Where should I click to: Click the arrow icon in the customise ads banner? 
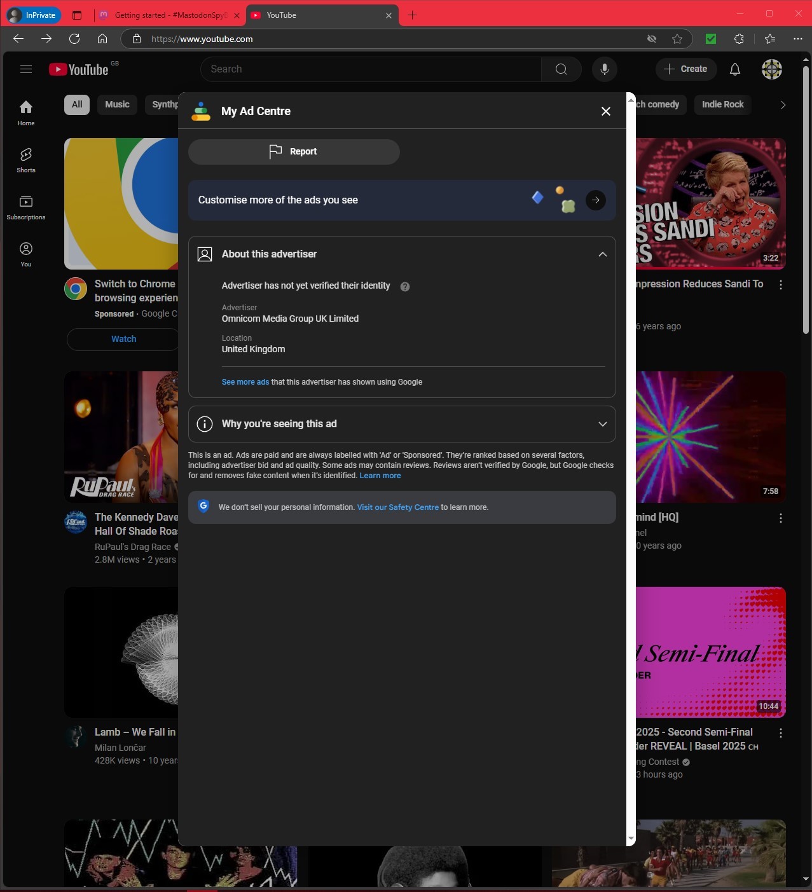(596, 200)
